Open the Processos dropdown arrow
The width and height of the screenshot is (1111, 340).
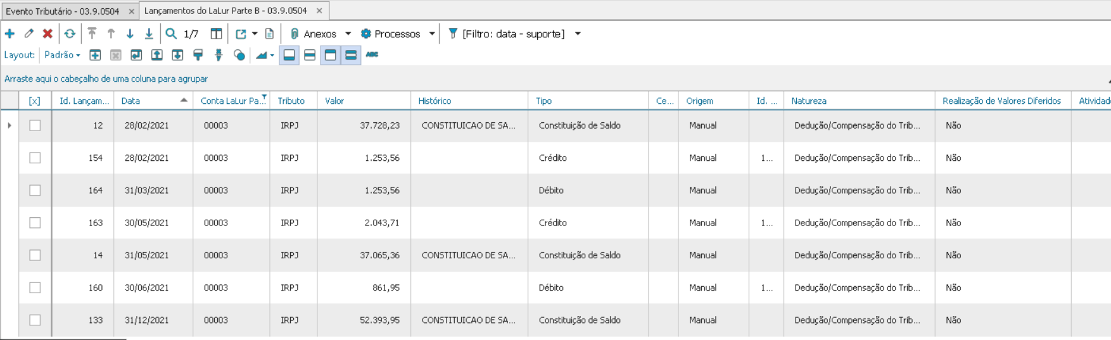432,34
